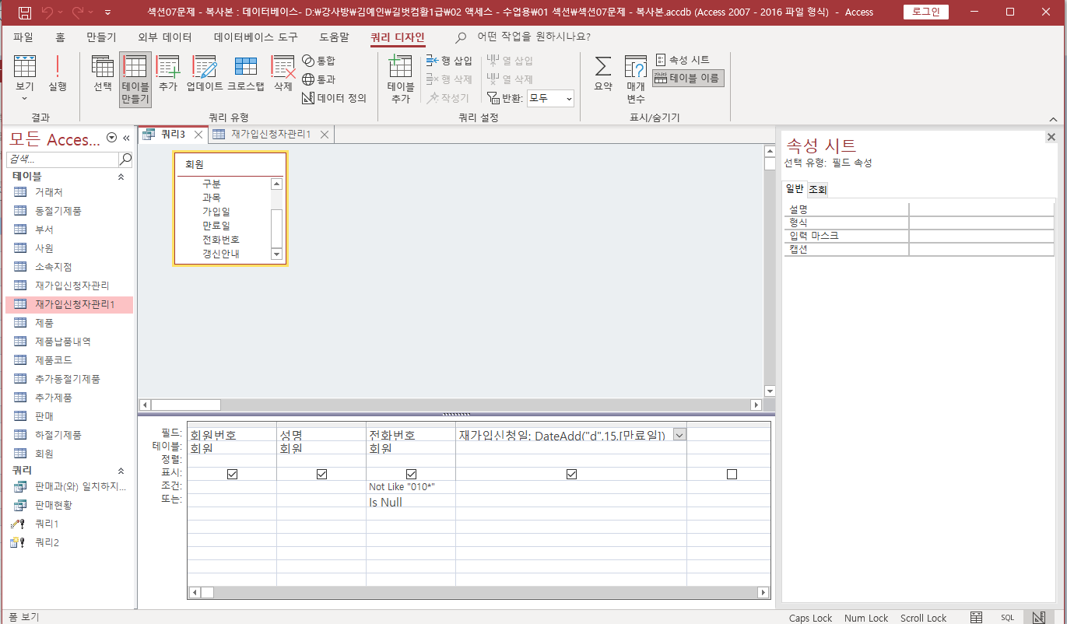Choose the 크로스탭 query icon
Viewport: 1067px width, 624px height.
246,75
